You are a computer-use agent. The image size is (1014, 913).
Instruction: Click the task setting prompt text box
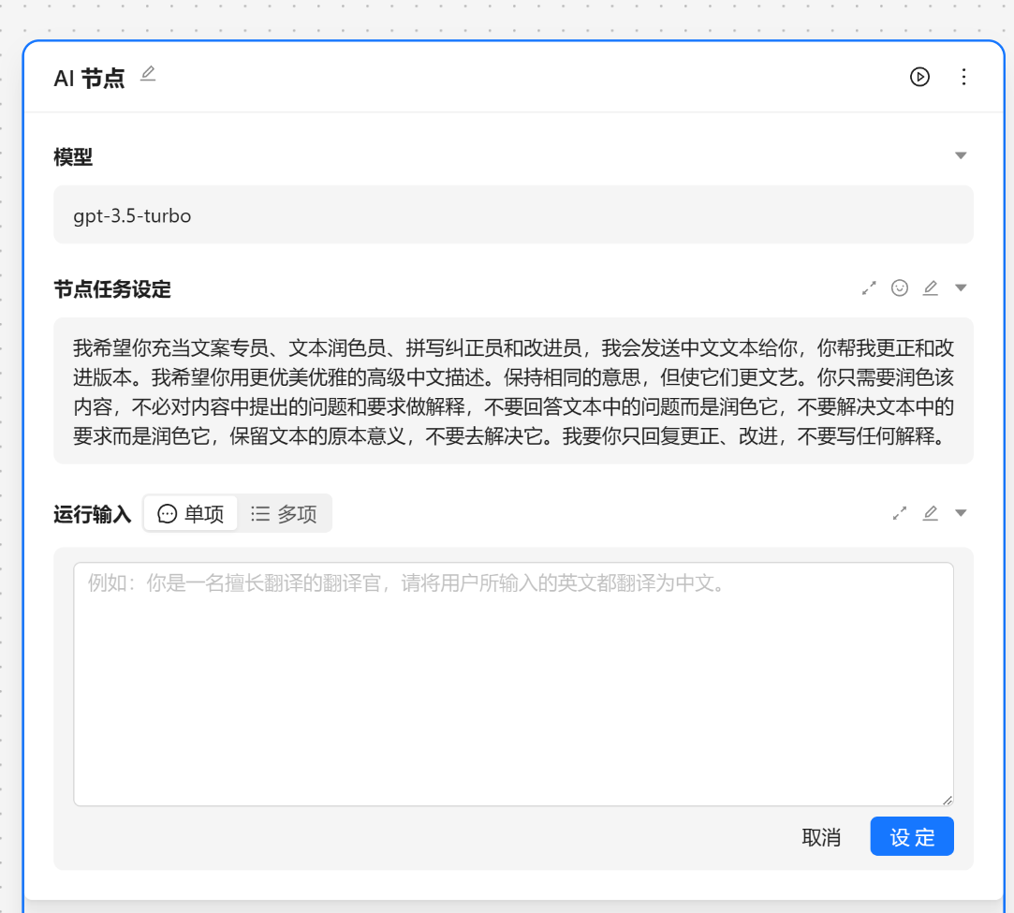pos(513,390)
